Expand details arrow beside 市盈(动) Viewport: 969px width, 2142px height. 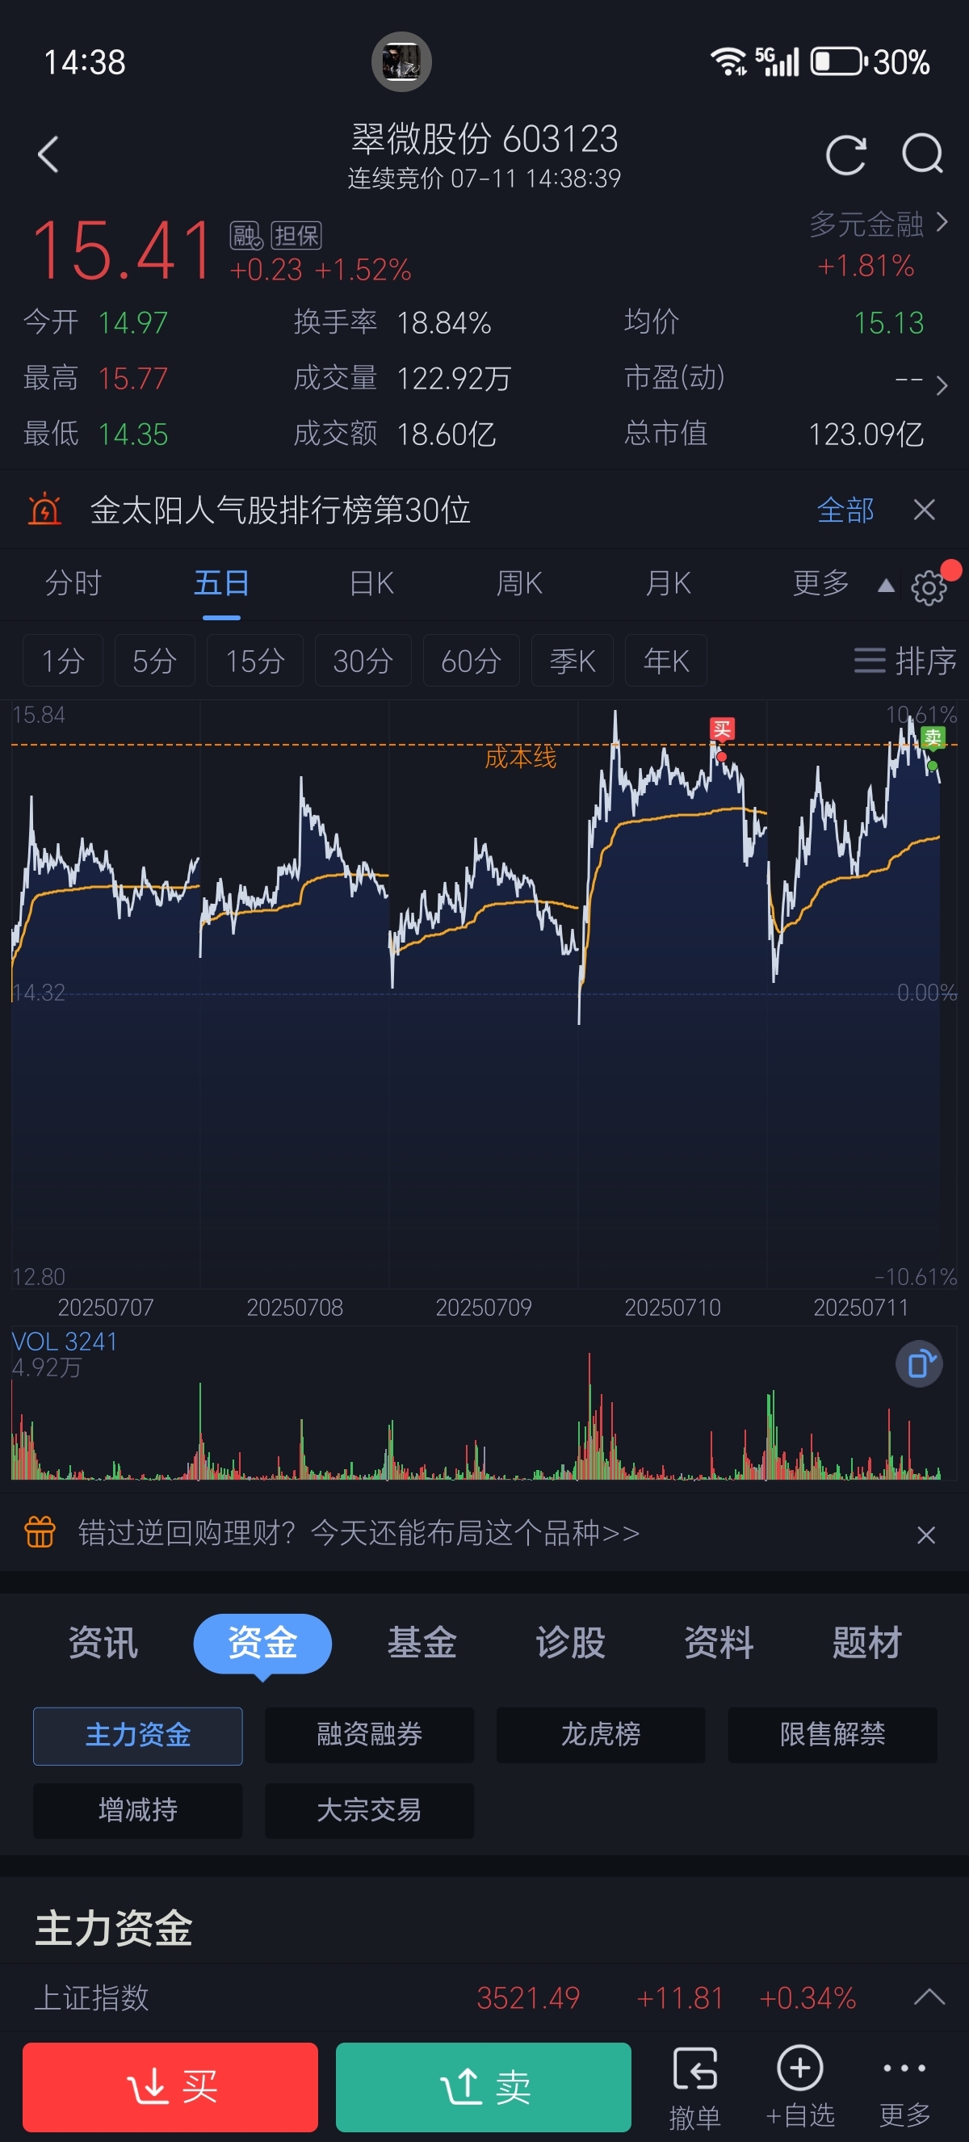coord(941,385)
